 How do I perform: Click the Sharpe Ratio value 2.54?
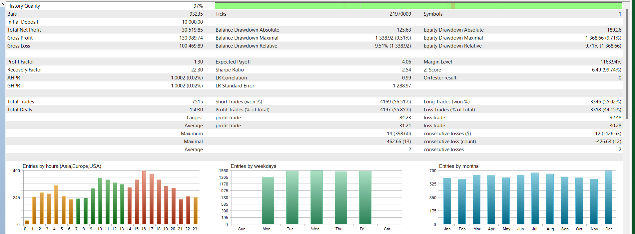(x=406, y=70)
